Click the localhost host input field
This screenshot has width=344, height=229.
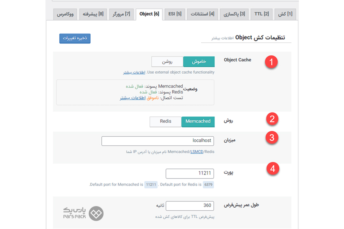[x=157, y=141]
